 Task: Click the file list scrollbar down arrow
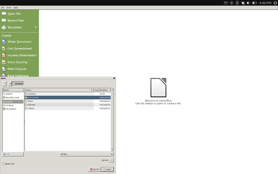click(x=112, y=150)
